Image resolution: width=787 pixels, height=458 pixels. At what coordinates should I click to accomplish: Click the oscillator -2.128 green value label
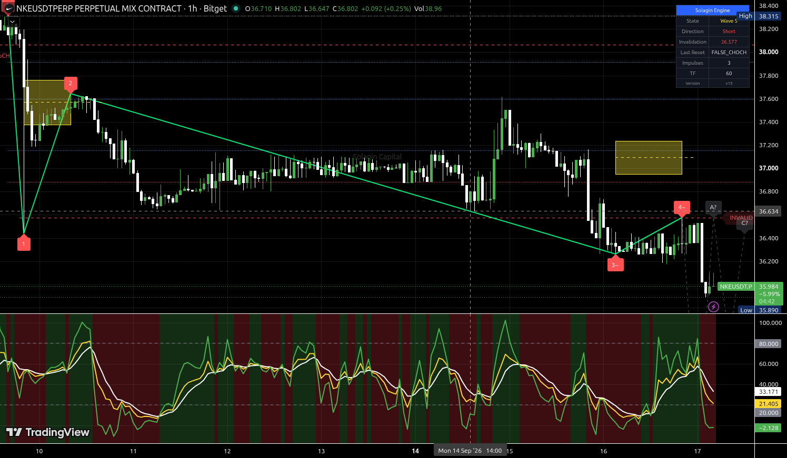769,428
